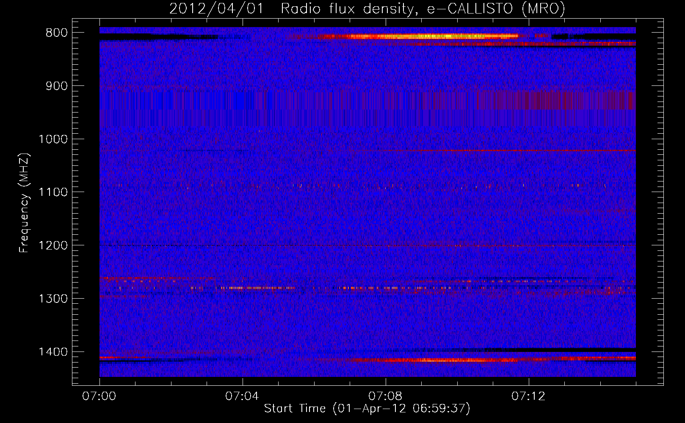
Task: Select the 1000 frequency axis label
Action: click(x=53, y=139)
